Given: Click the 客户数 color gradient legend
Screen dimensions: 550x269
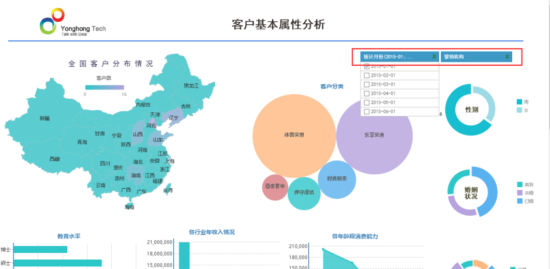Looking at the screenshot, I should [105, 87].
